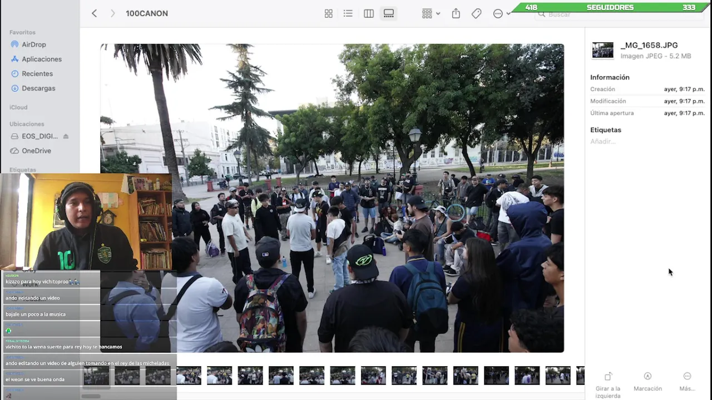Switch Finder to list view
This screenshot has height=400, width=712.
[x=348, y=13]
